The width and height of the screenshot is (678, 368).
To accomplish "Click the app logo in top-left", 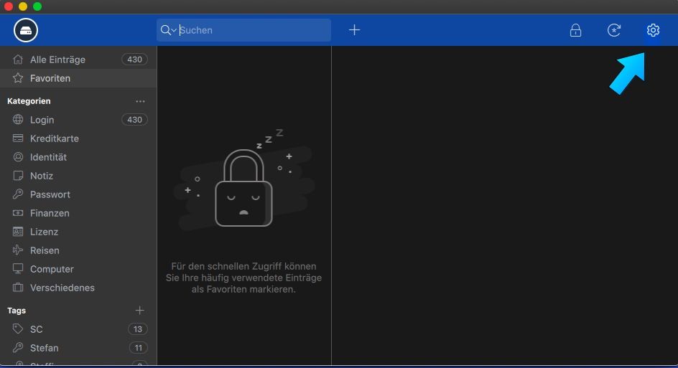I will tap(26, 30).
